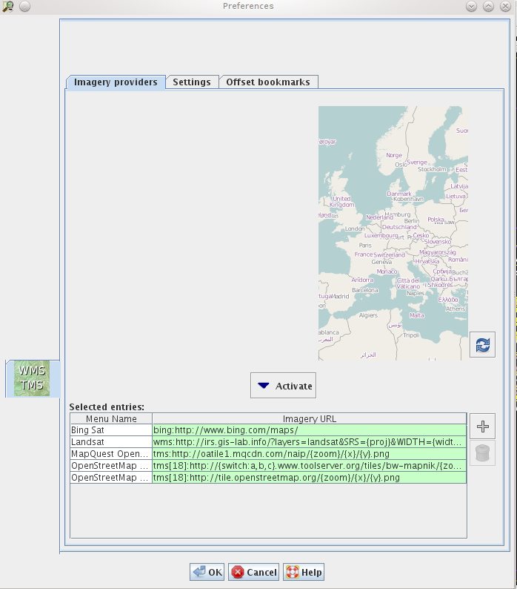
Task: Click the Cancel button
Action: (254, 572)
